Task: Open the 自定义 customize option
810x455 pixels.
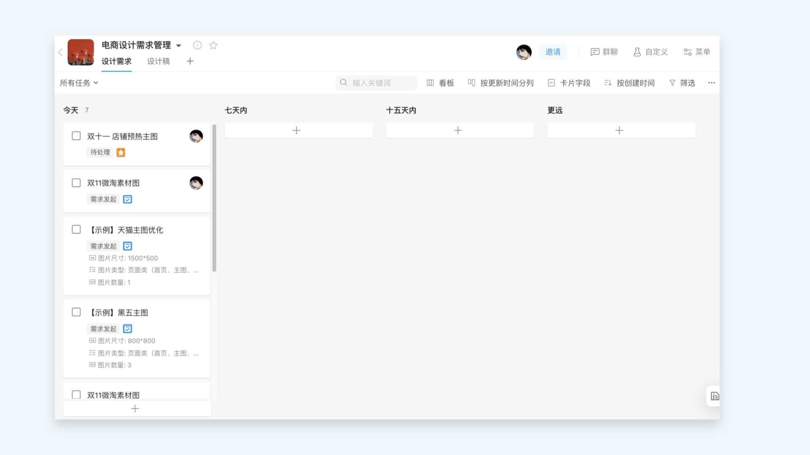Action: point(650,52)
